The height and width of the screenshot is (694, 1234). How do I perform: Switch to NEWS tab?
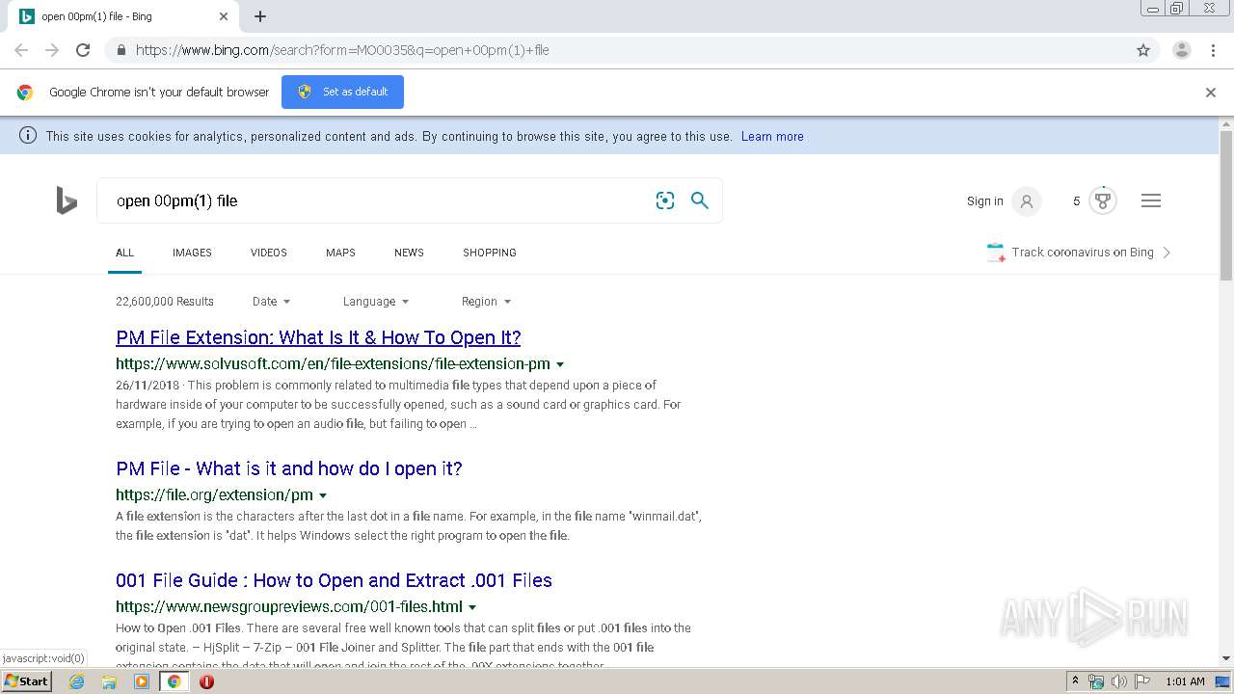409,253
